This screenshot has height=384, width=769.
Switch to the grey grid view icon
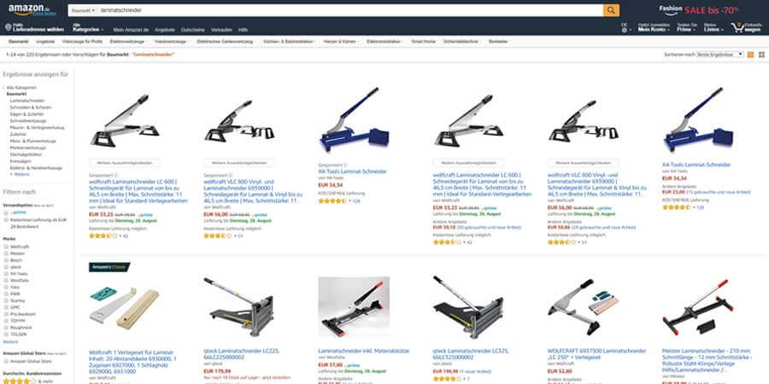[761, 55]
